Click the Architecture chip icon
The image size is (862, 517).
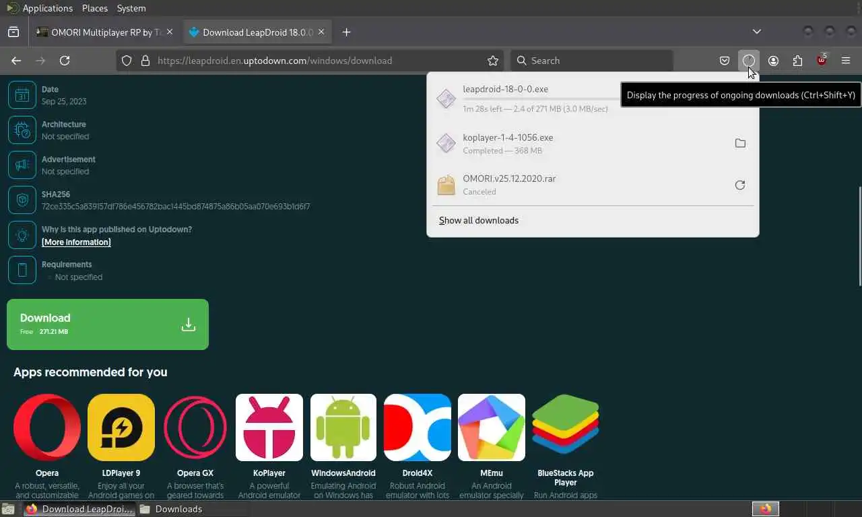(22, 130)
